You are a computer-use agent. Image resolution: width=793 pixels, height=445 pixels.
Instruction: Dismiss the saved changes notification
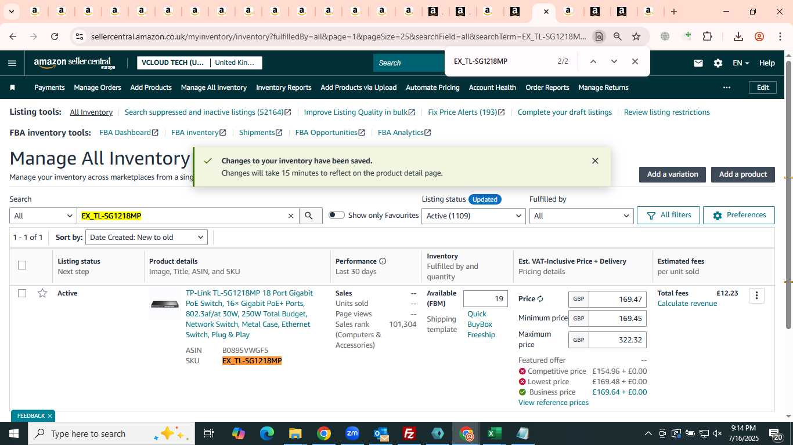(595, 161)
